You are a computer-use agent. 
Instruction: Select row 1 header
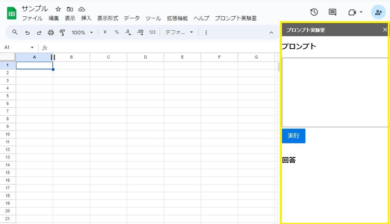pos(8,65)
